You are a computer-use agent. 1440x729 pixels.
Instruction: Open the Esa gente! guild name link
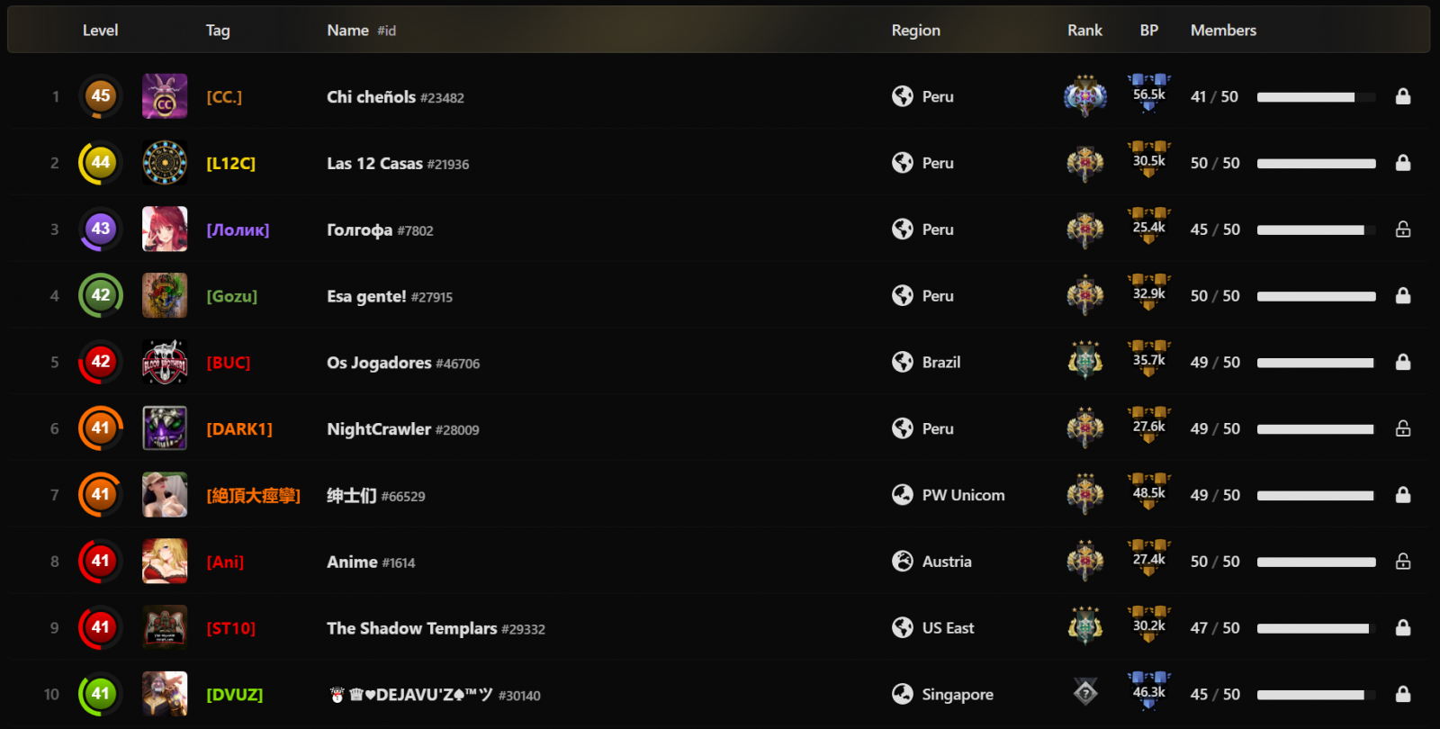(366, 296)
